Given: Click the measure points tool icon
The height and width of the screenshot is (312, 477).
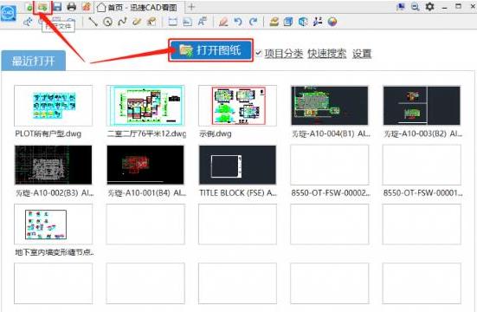Looking at the screenshot, I should tap(318, 22).
